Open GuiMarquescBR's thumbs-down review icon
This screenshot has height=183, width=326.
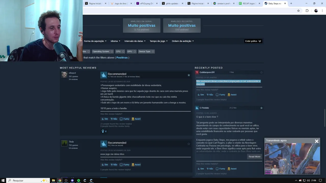(197, 72)
